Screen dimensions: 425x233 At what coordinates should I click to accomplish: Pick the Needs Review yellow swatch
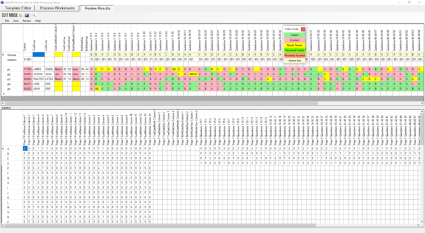pos(295,45)
